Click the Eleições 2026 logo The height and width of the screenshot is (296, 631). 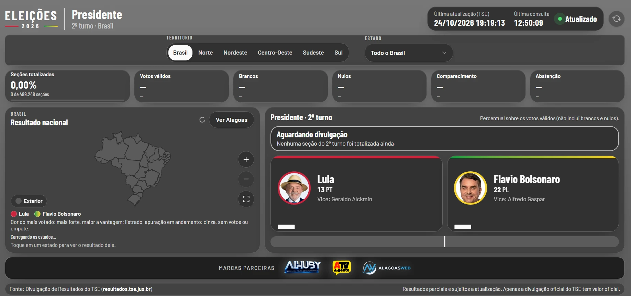click(31, 19)
